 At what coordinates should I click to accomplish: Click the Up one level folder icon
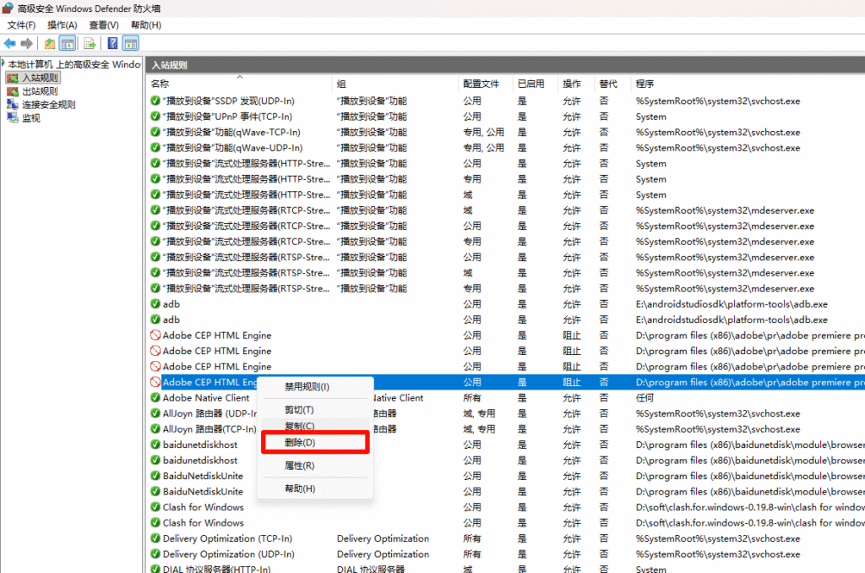point(50,43)
